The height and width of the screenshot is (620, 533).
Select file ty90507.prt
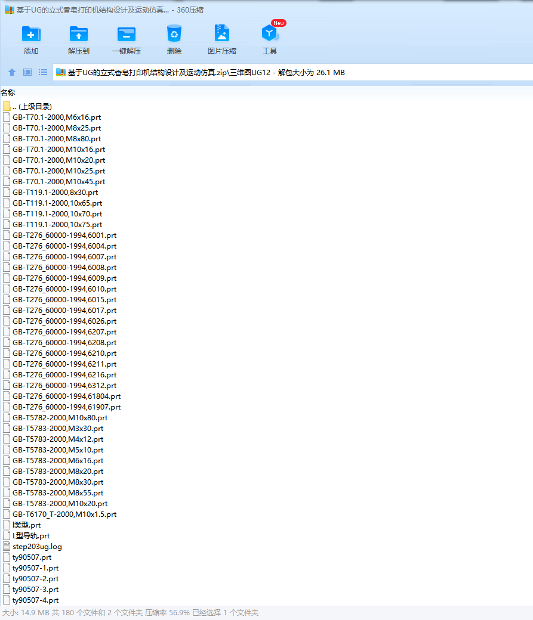(x=32, y=557)
